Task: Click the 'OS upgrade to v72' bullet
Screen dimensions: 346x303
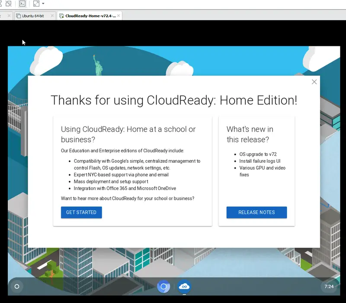Action: [x=258, y=154]
